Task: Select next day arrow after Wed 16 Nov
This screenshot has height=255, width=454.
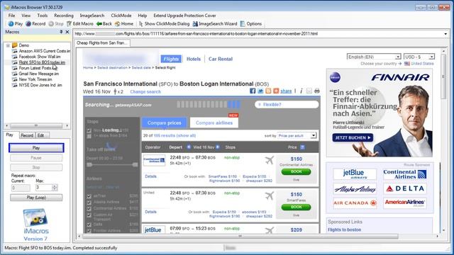Action: [x=218, y=147]
